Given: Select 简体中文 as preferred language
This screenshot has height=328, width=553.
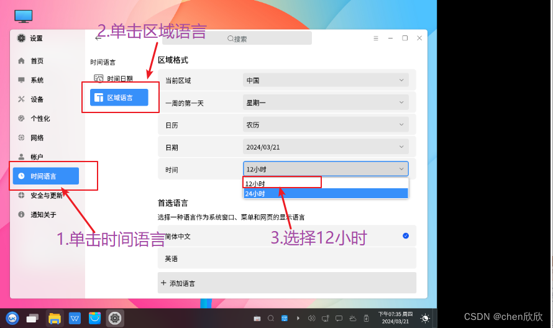Looking at the screenshot, I should click(286, 236).
